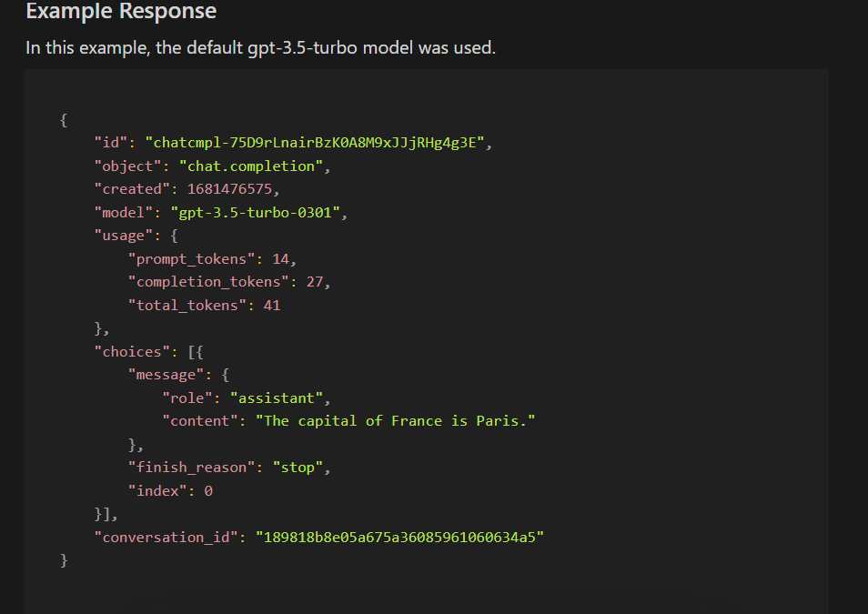The width and height of the screenshot is (868, 614).
Task: Click the index value 0
Action: pyautogui.click(x=208, y=491)
